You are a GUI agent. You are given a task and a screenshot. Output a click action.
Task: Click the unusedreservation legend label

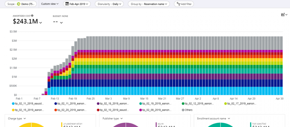(73, 124)
